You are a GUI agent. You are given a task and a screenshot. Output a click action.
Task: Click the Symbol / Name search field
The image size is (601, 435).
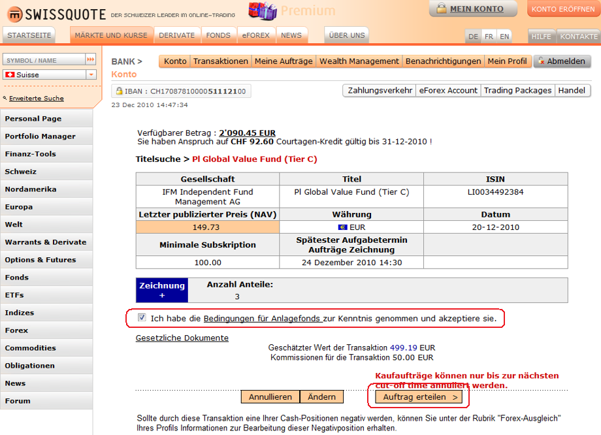(x=44, y=60)
